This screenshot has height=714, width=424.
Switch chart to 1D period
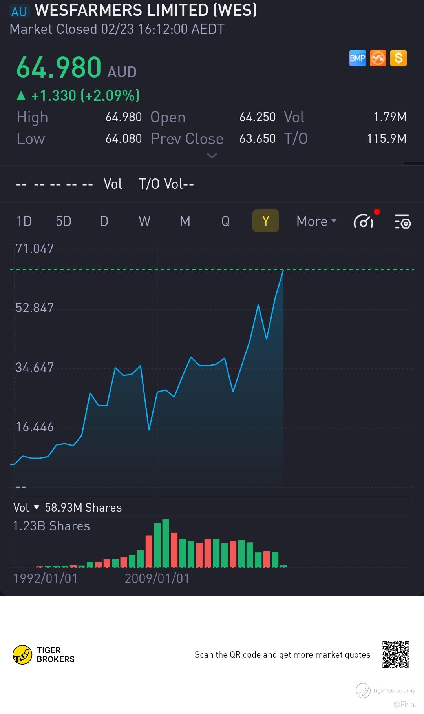pos(24,221)
